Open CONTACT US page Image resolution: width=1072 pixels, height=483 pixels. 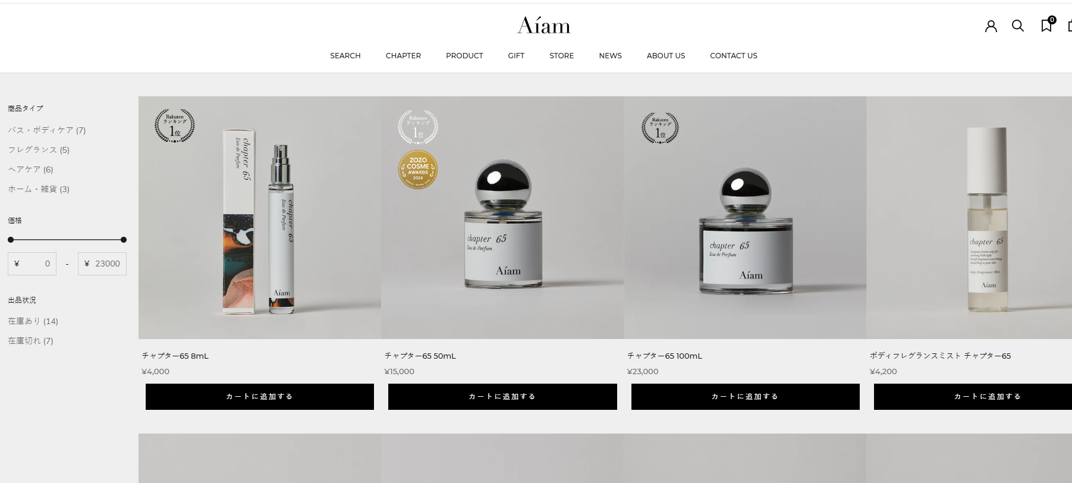click(733, 55)
